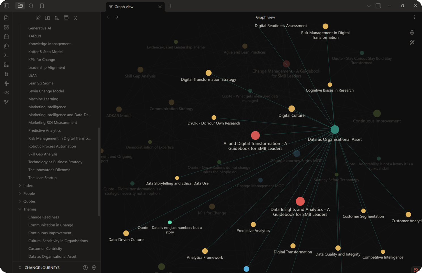Switch vault via CHANGE JOURNEYS button
The width and height of the screenshot is (422, 273).
point(42,268)
